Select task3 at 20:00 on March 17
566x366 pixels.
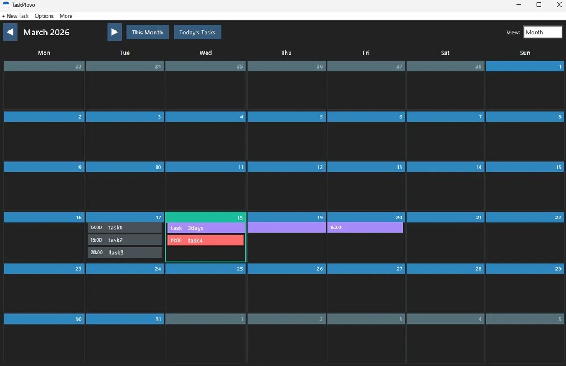pos(124,252)
